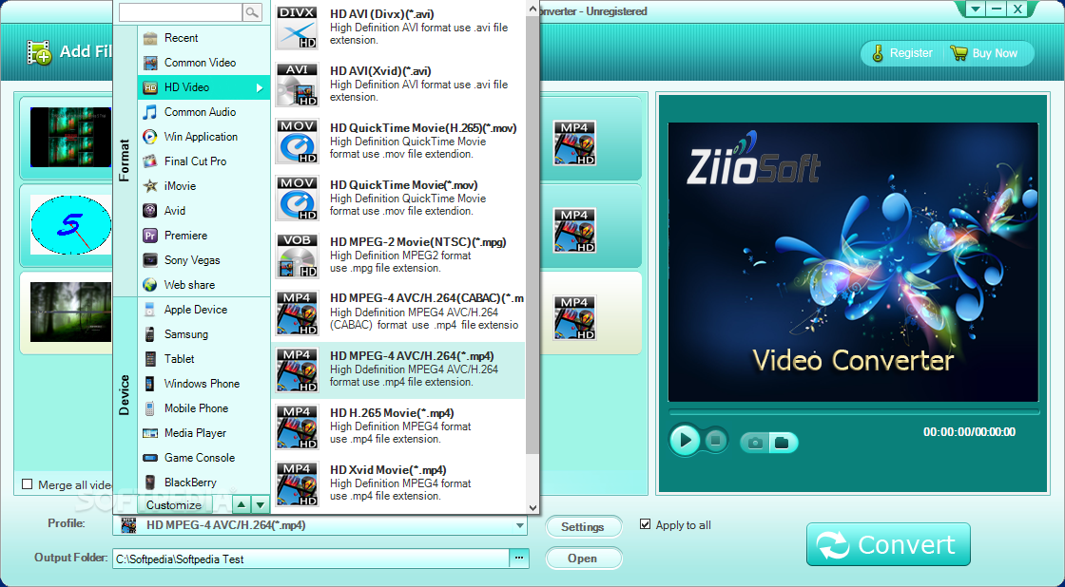1065x587 pixels.
Task: Expand the HD Video submenu arrow
Action: (260, 87)
